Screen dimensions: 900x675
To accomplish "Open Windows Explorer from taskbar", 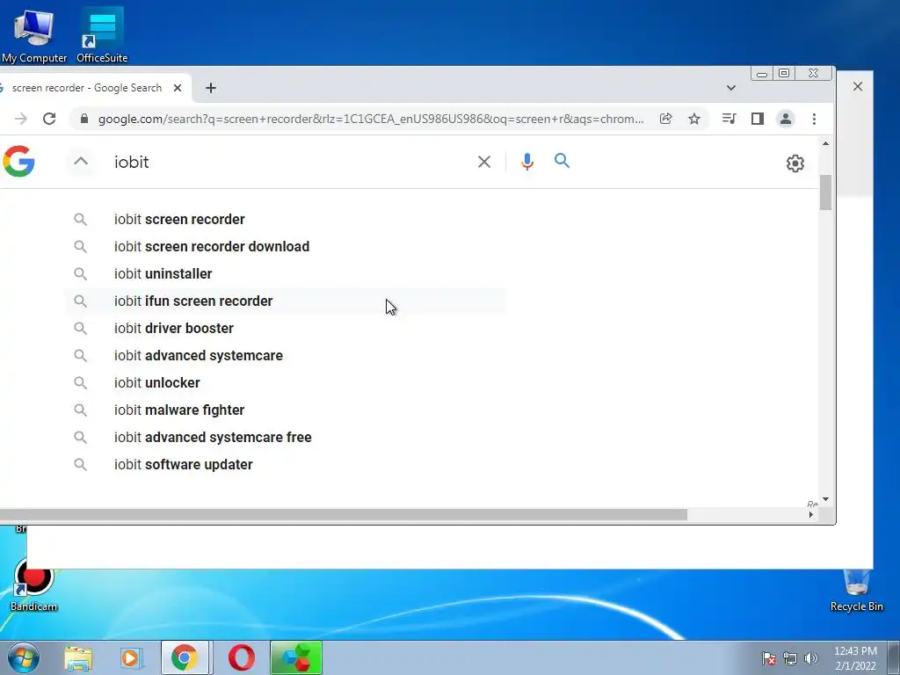I will [x=78, y=657].
